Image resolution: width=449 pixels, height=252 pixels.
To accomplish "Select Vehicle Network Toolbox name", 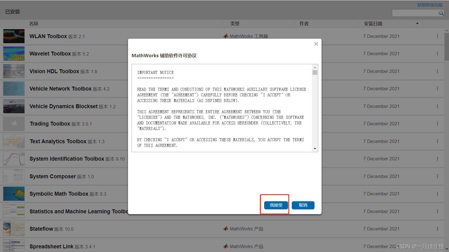I will 60,89.
